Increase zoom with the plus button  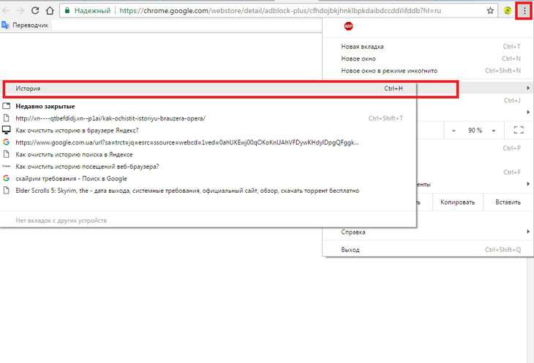tap(494, 130)
